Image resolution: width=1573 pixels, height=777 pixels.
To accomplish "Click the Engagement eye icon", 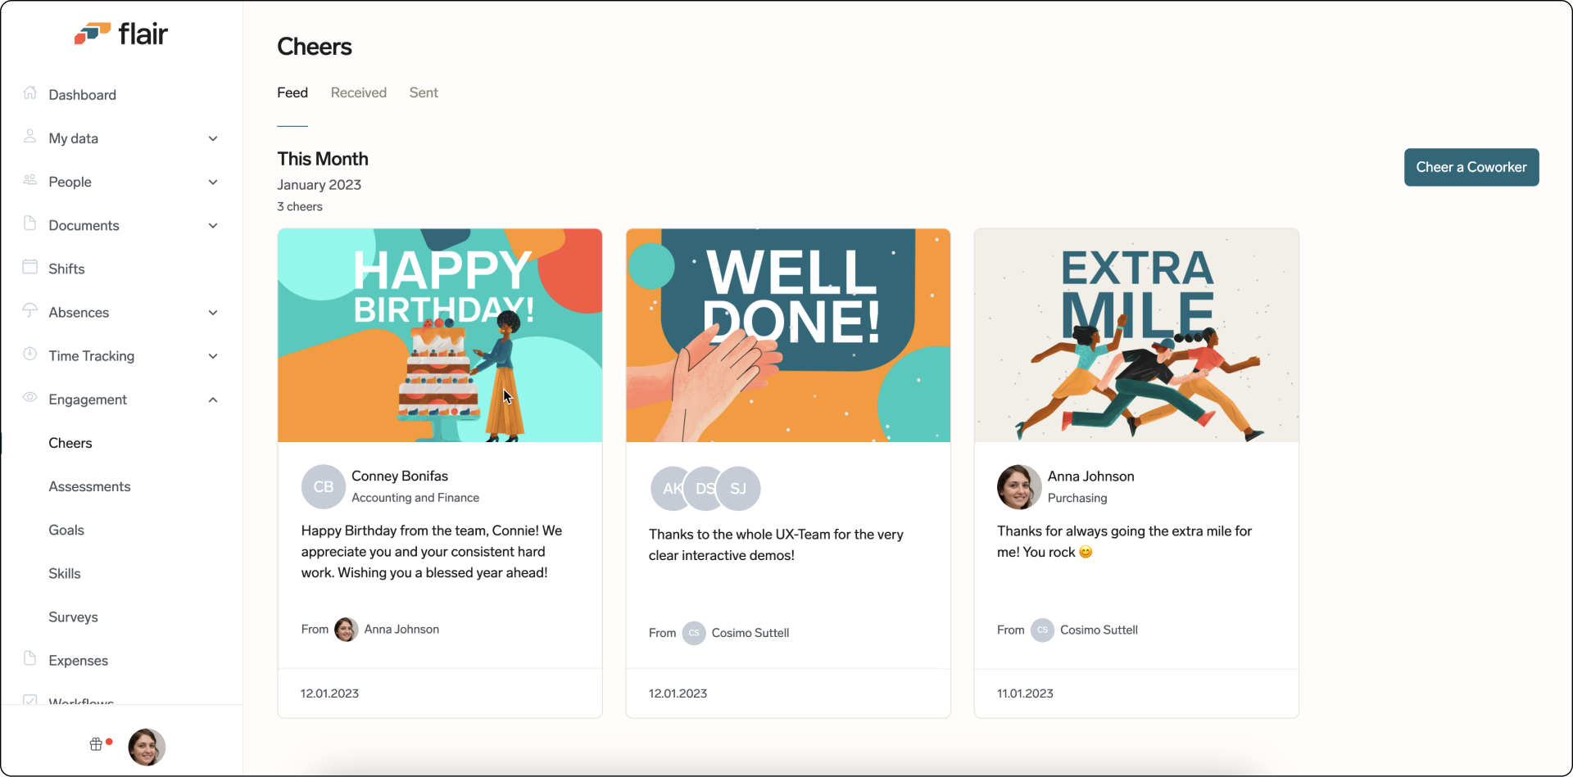I will click(30, 398).
